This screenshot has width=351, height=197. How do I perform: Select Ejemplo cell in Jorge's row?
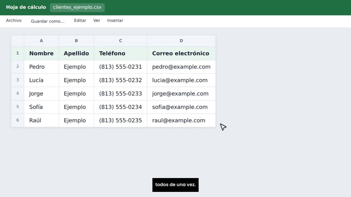(76, 93)
